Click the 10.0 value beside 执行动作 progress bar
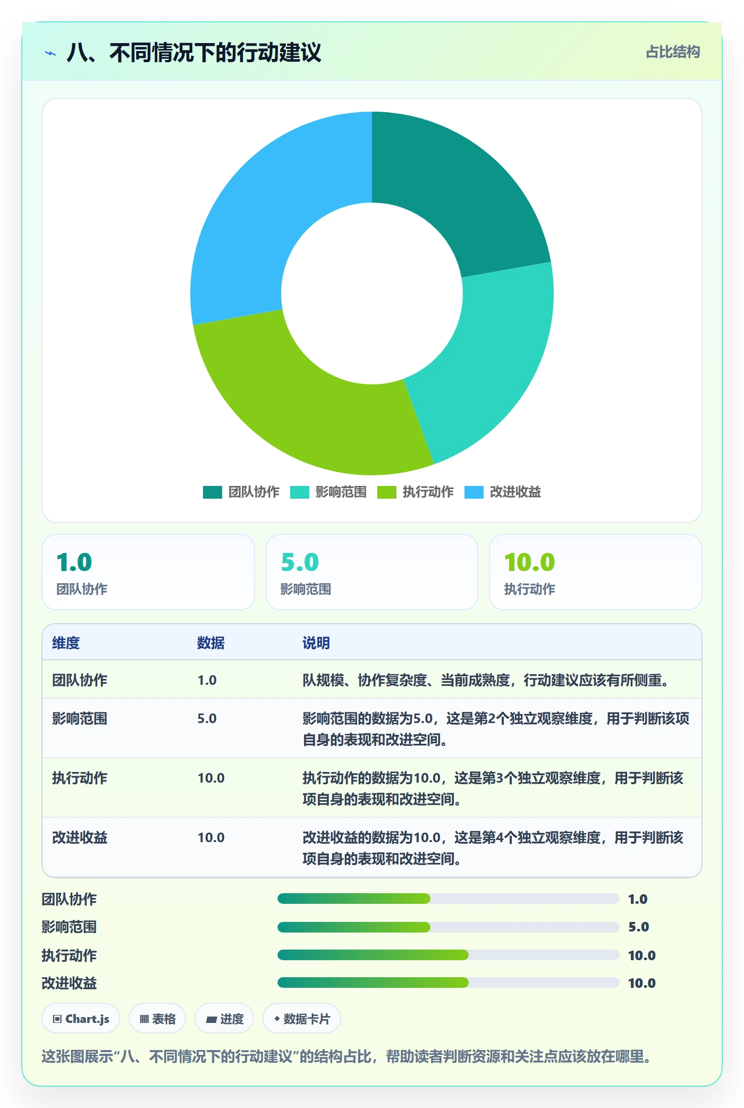Viewport: 744px width, 1108px height. (x=642, y=955)
